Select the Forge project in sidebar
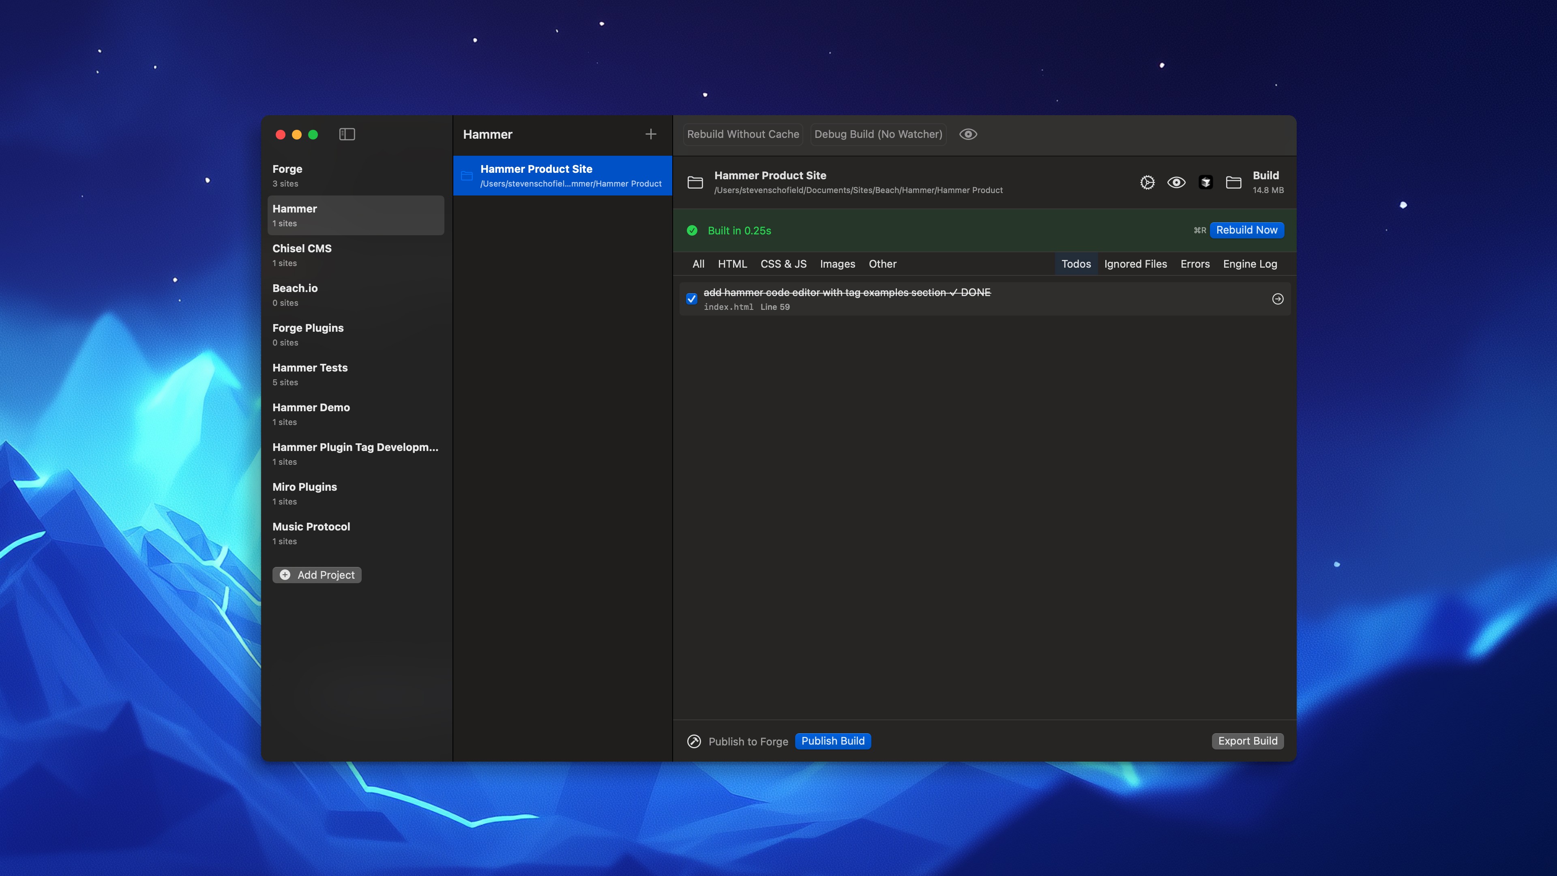Screen dimensions: 1557x876 pyautogui.click(x=356, y=176)
